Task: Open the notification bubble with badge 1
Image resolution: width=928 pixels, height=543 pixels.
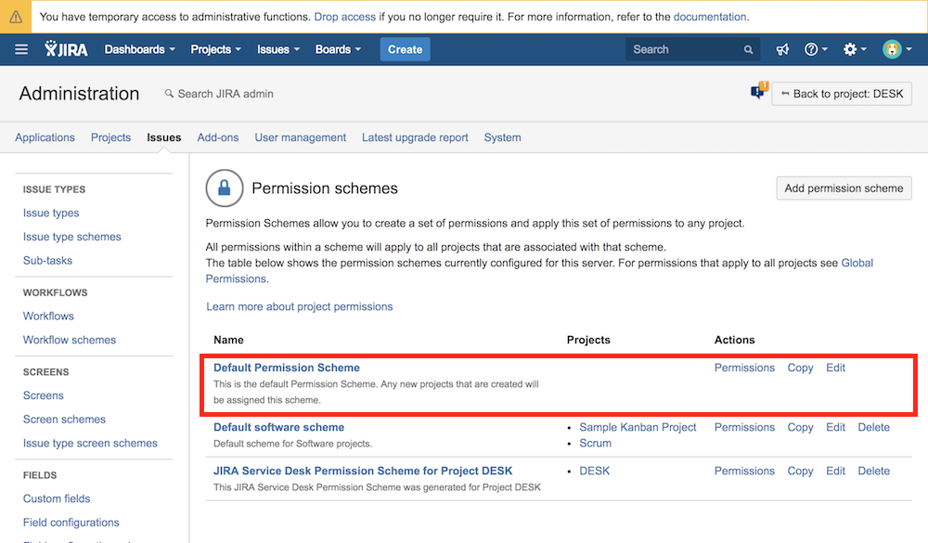Action: pyautogui.click(x=758, y=90)
